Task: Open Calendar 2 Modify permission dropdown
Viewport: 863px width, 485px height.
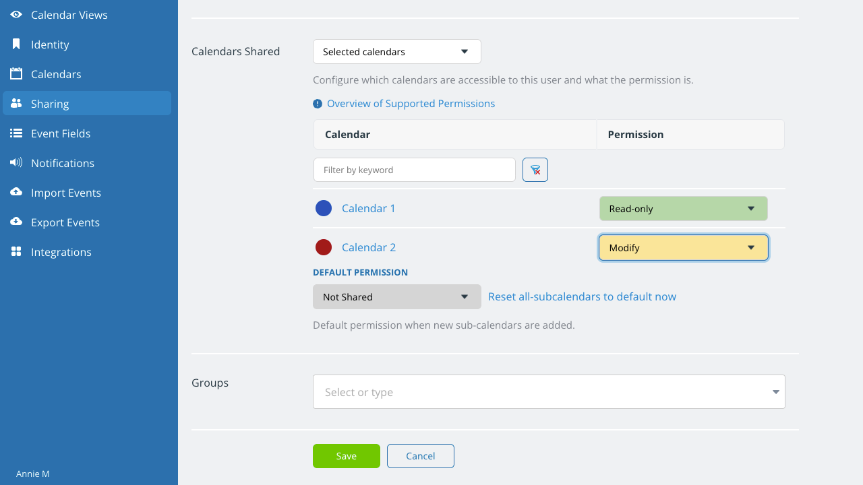Action: pyautogui.click(x=683, y=248)
